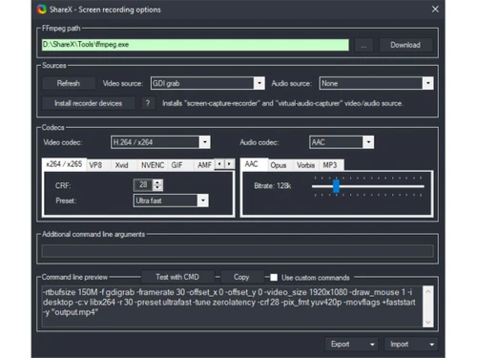
Task: Open the FFmpeg path browse (...) button
Action: [363, 45]
